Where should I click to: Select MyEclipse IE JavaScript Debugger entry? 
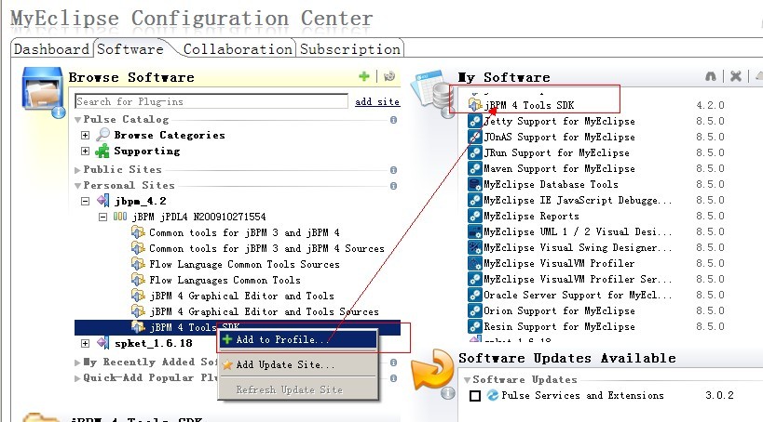pyautogui.click(x=578, y=200)
